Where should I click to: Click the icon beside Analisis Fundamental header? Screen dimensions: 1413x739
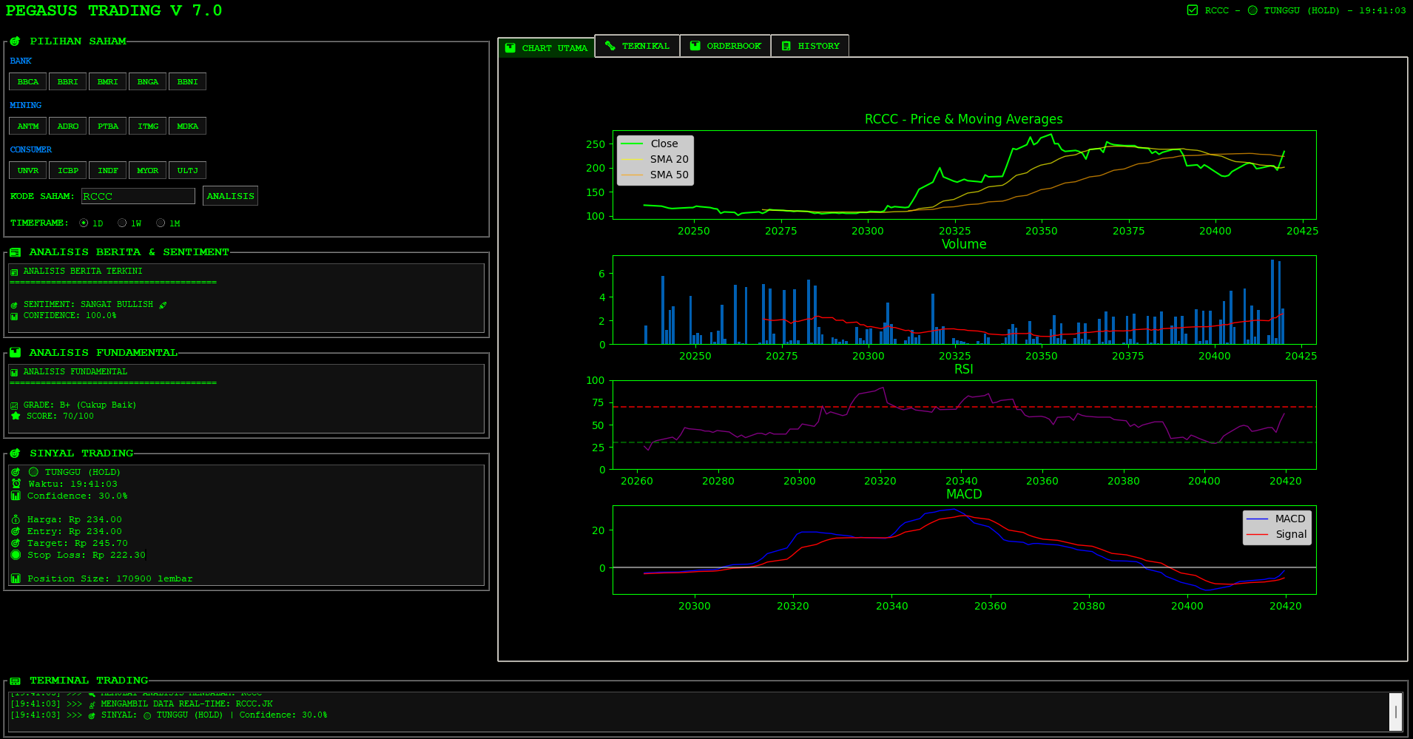15,353
